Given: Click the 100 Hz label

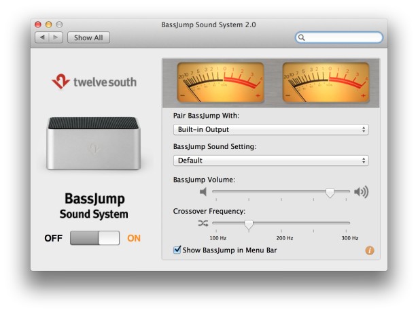Looking at the screenshot, I should [217, 238].
